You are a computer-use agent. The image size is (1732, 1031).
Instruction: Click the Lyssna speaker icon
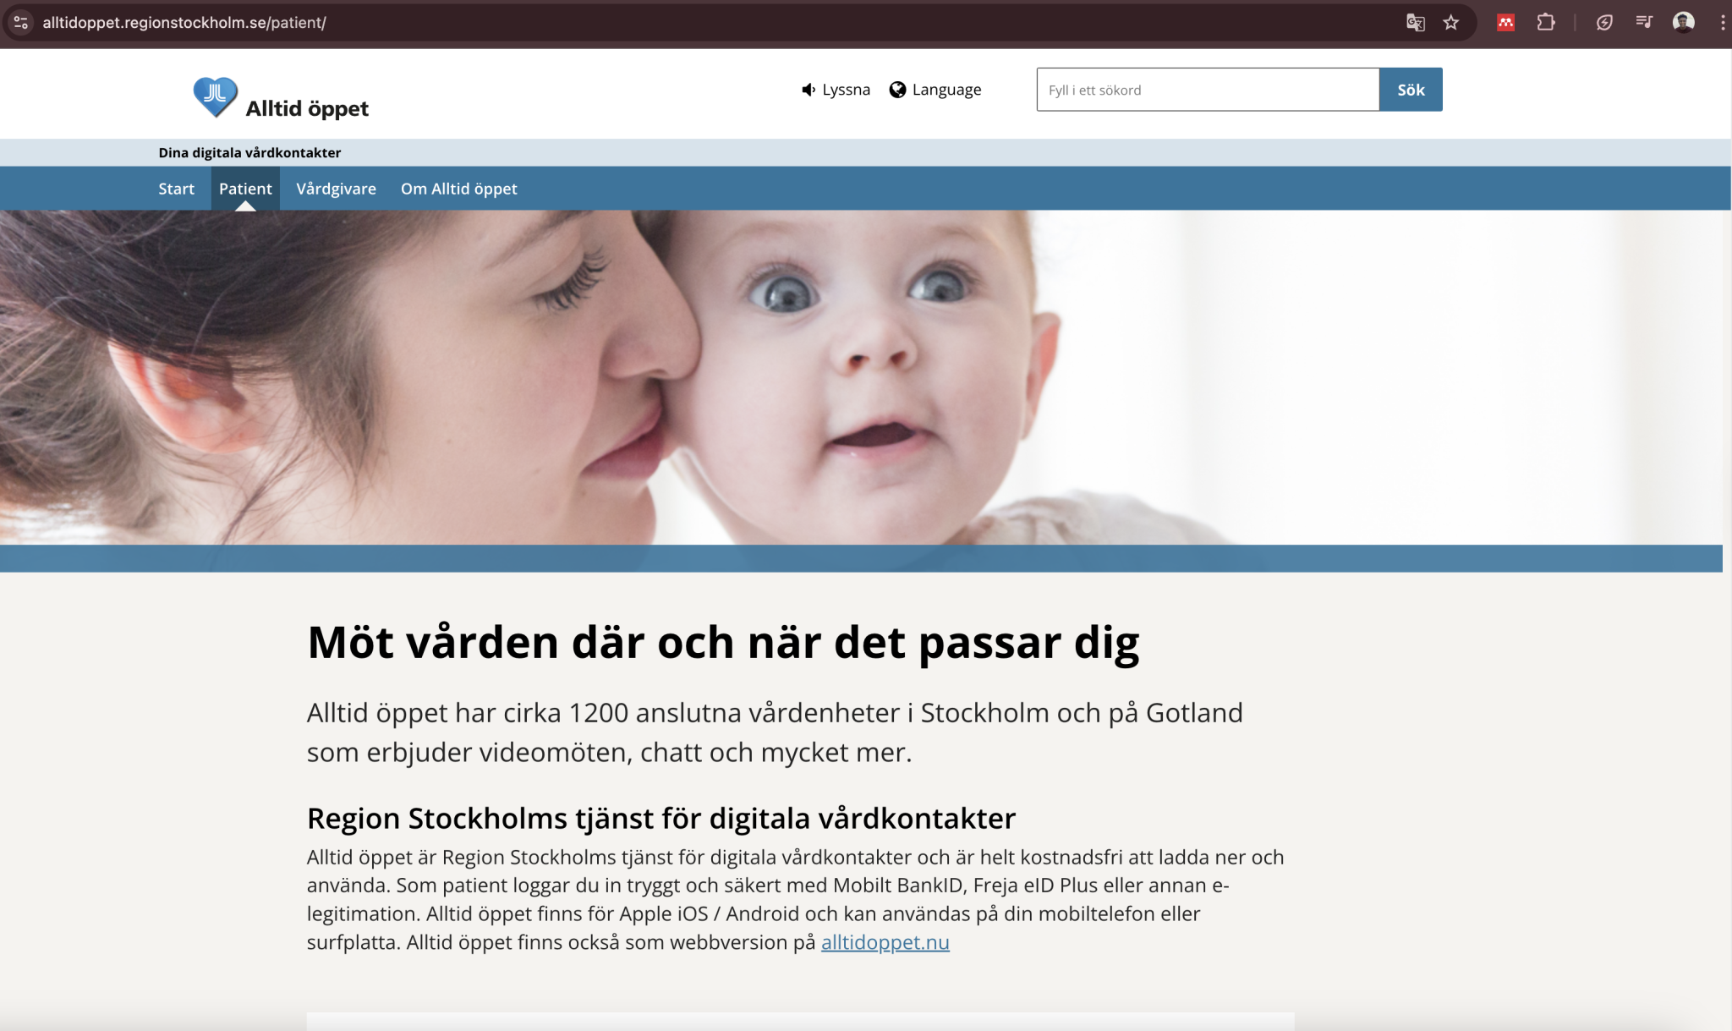pyautogui.click(x=808, y=90)
